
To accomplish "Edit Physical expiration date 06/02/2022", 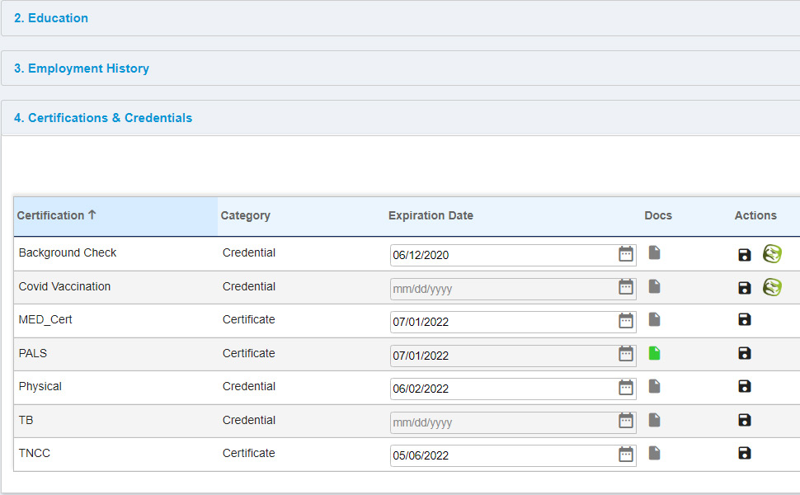I will pos(513,389).
